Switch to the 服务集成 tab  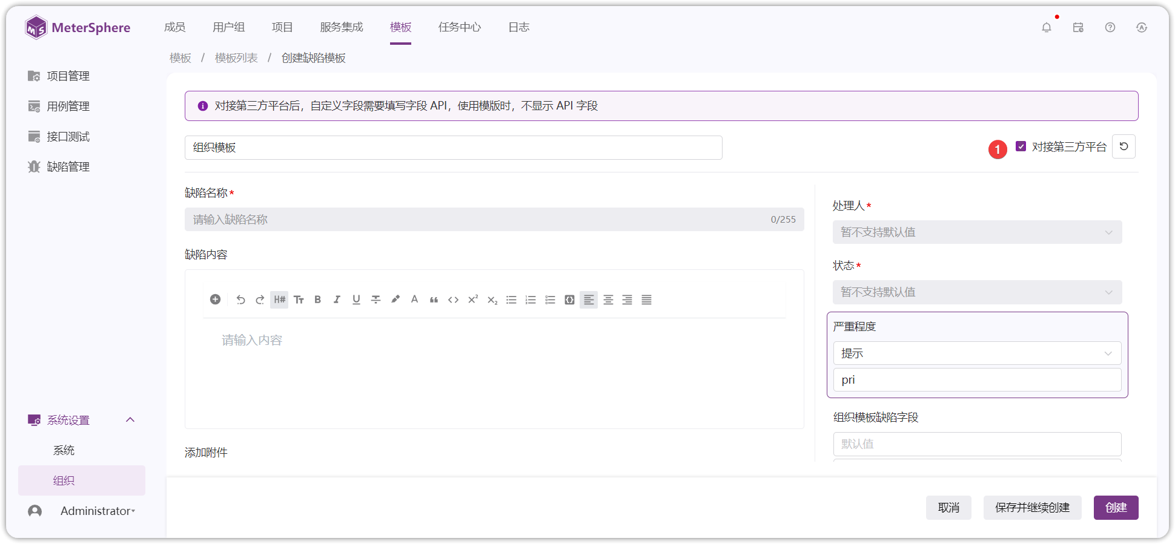tap(342, 27)
